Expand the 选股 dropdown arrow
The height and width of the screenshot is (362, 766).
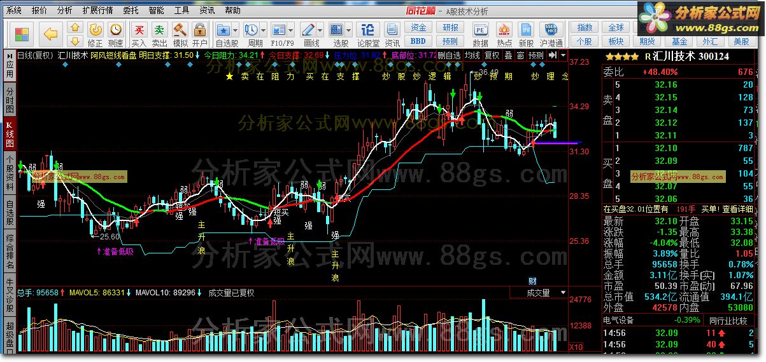pos(349,30)
